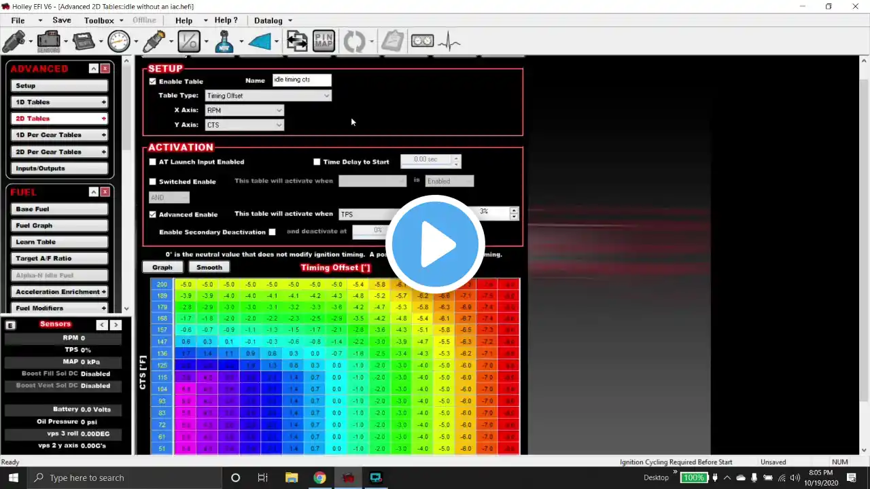This screenshot has height=489, width=870.
Task: Go to previous Sensors page arrow
Action: pos(102,325)
